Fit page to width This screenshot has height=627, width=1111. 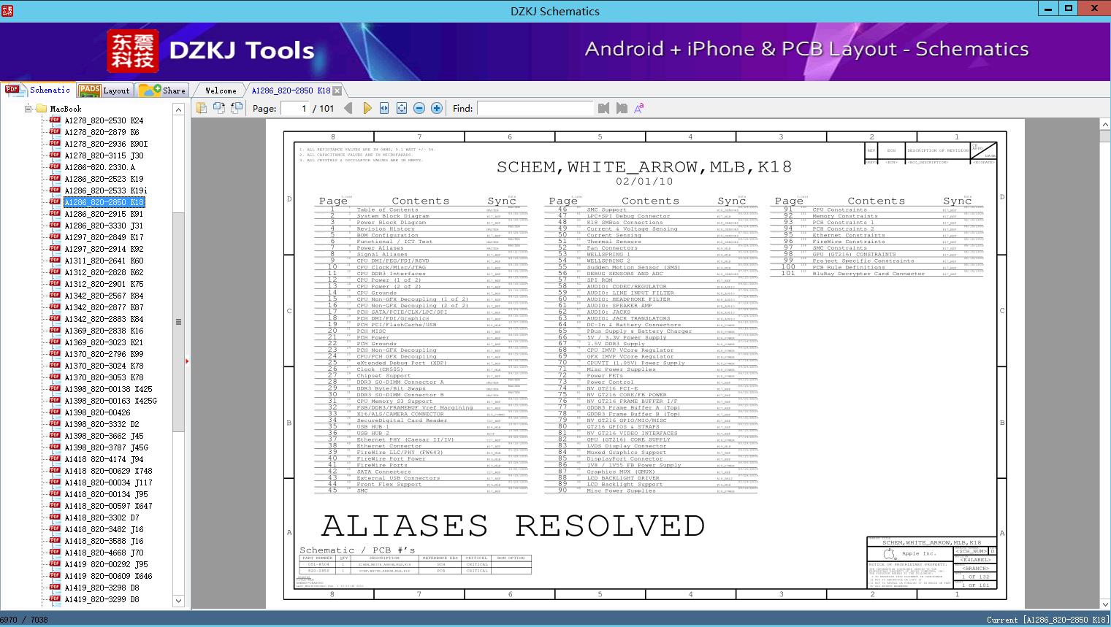(384, 108)
